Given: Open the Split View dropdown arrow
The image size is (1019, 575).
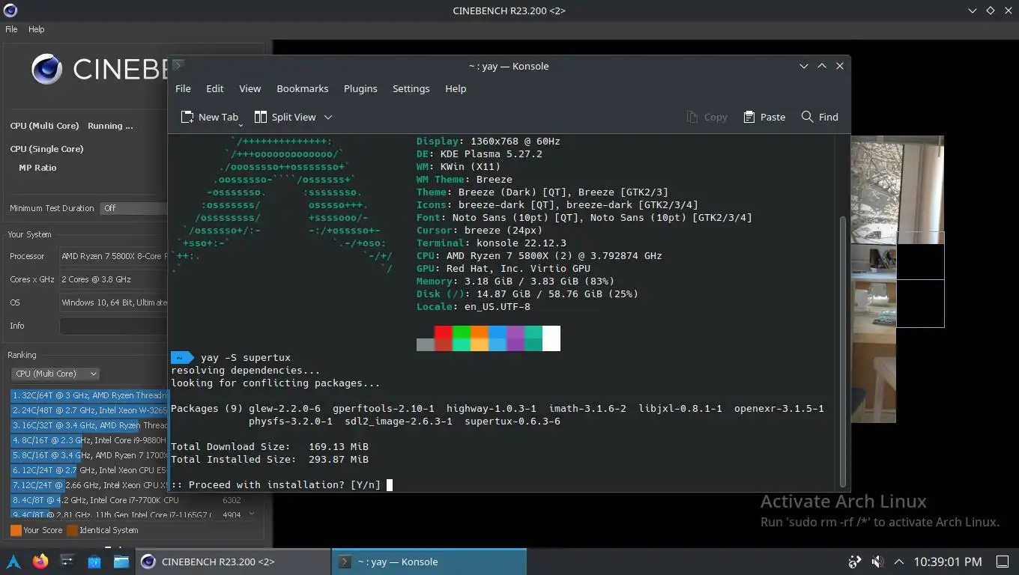Looking at the screenshot, I should 327,117.
